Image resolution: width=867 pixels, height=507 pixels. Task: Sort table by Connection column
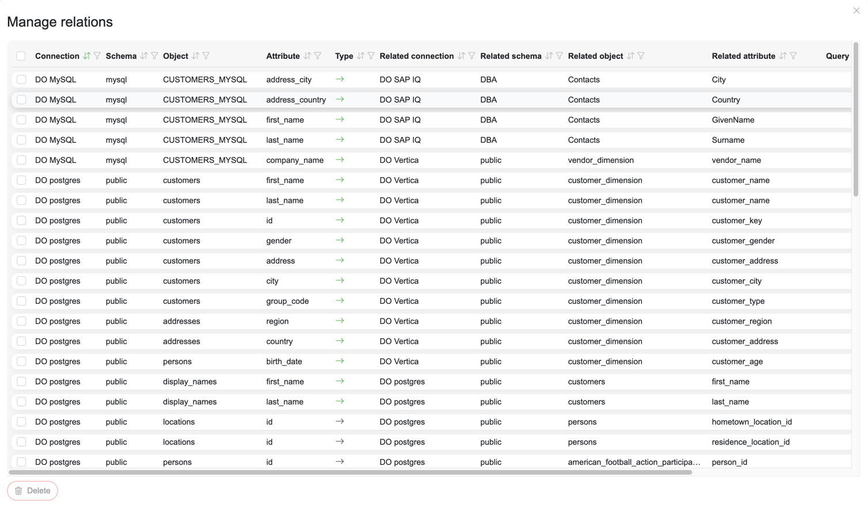[86, 56]
